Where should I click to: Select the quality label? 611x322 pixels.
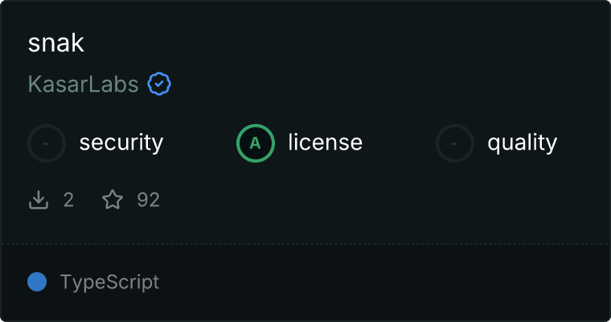tap(523, 142)
